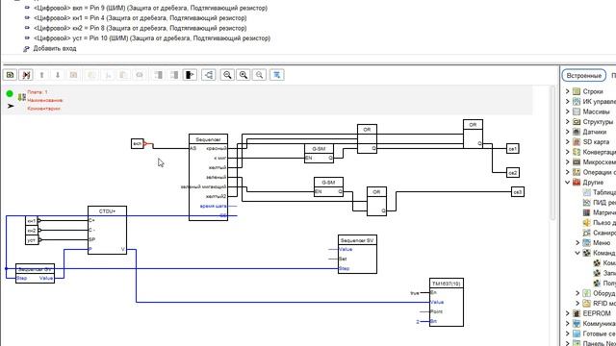Click the zoom-out magnifier icon

(227, 75)
